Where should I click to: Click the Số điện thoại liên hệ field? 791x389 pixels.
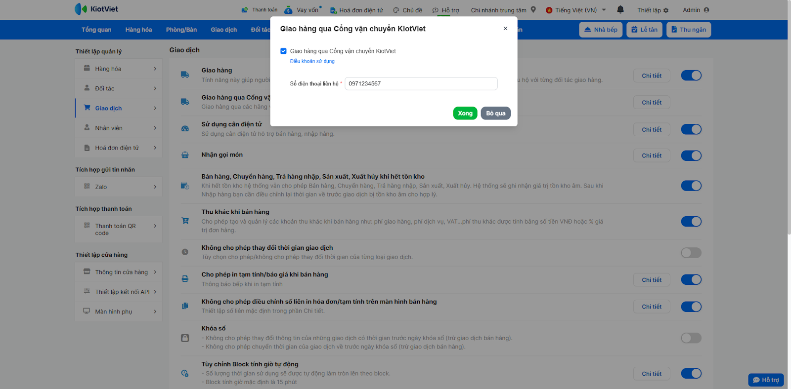[421, 83]
